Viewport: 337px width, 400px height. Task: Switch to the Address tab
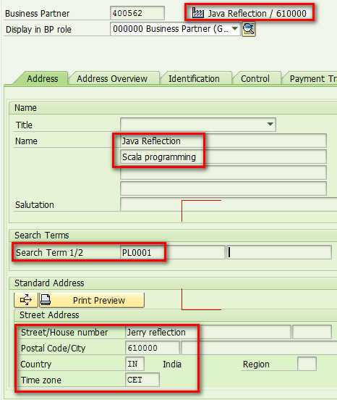click(43, 78)
